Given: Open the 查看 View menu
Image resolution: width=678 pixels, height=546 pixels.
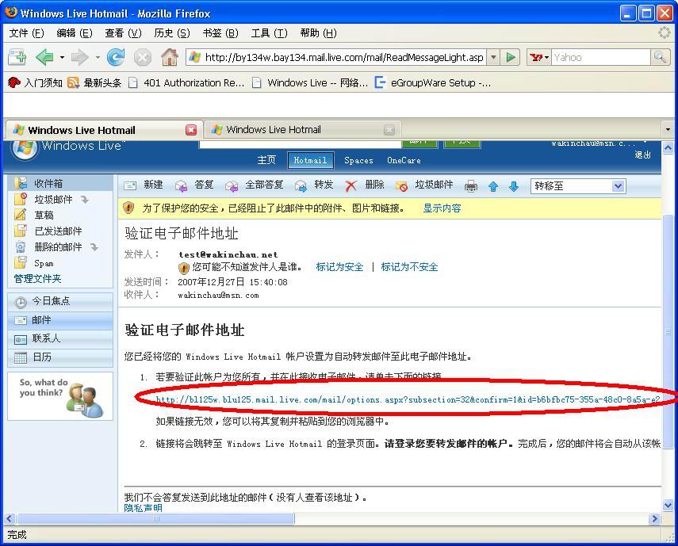Looking at the screenshot, I should (123, 33).
